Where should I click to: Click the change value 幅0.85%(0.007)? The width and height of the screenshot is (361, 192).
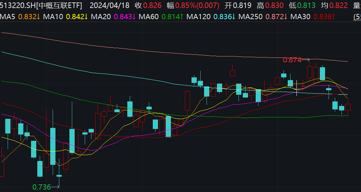pos(193,6)
